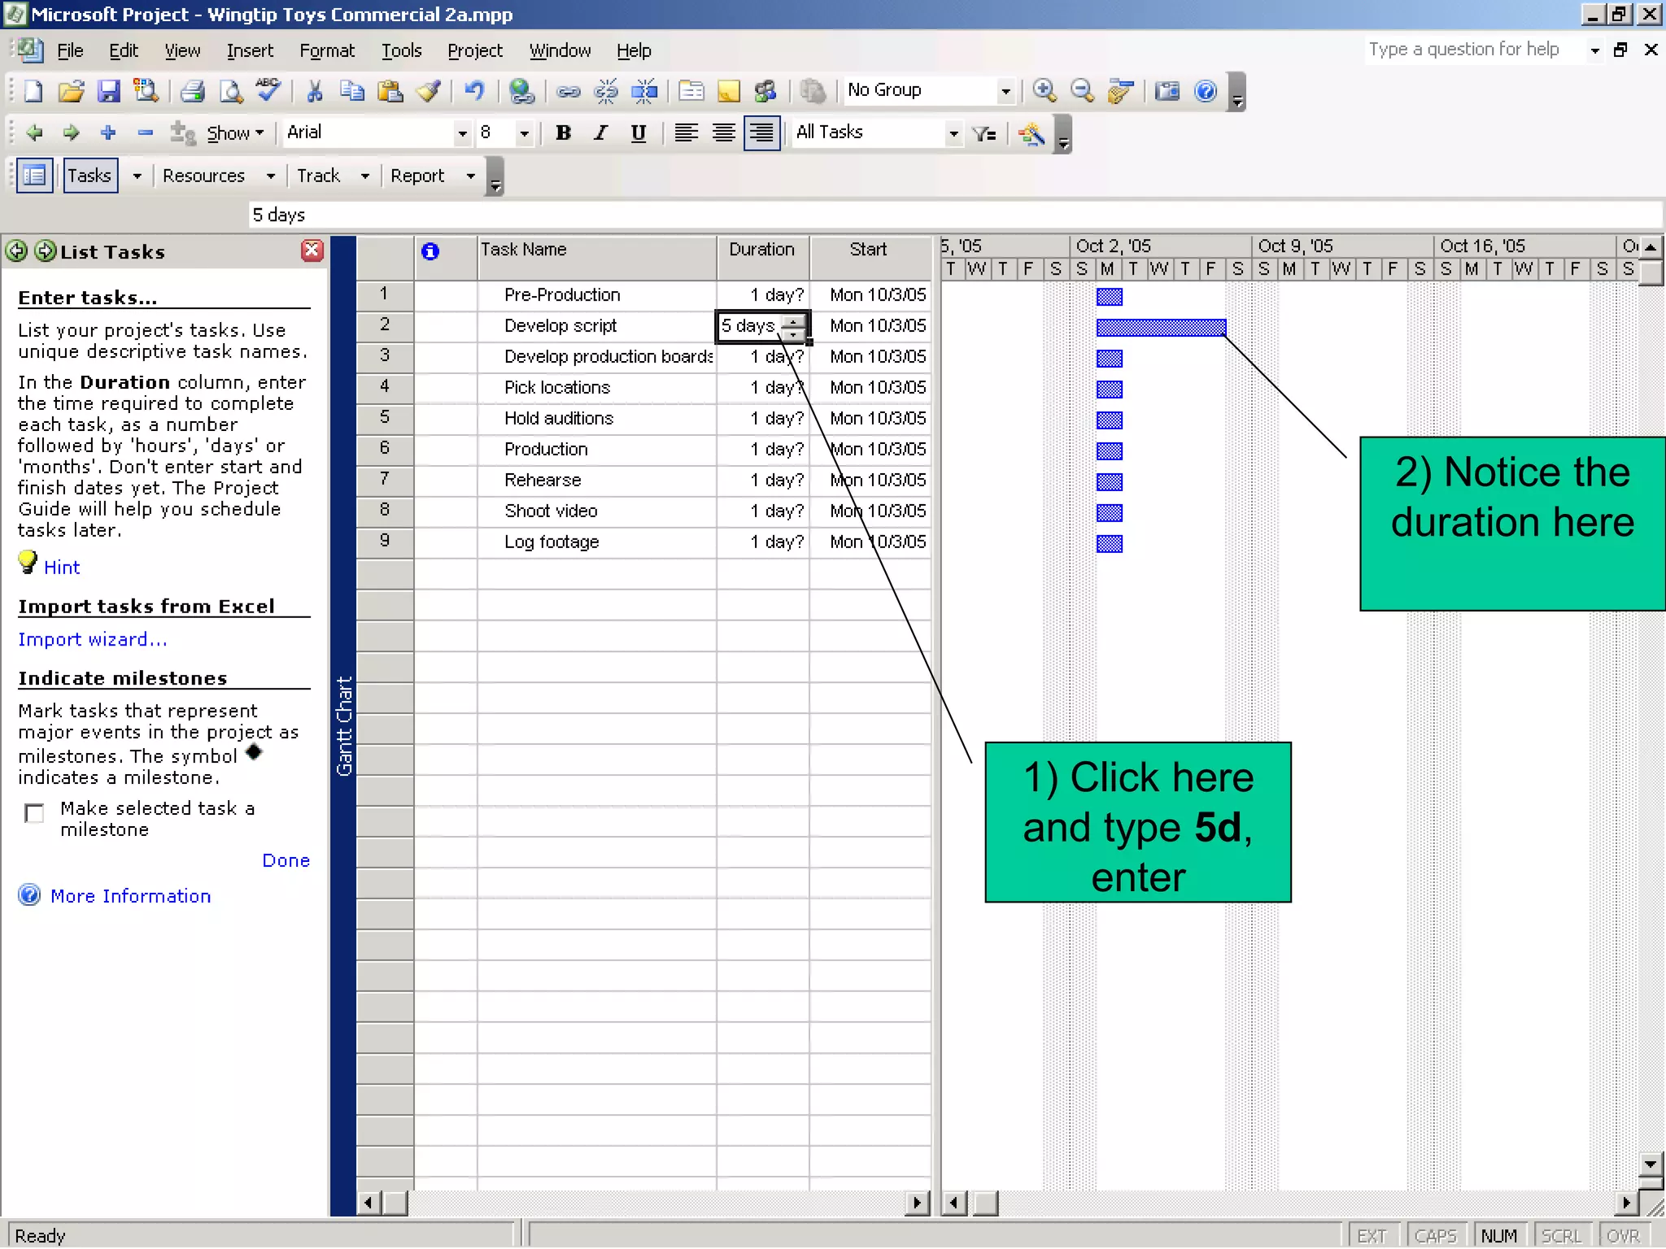Click the Link Tasks chain icon

click(568, 91)
